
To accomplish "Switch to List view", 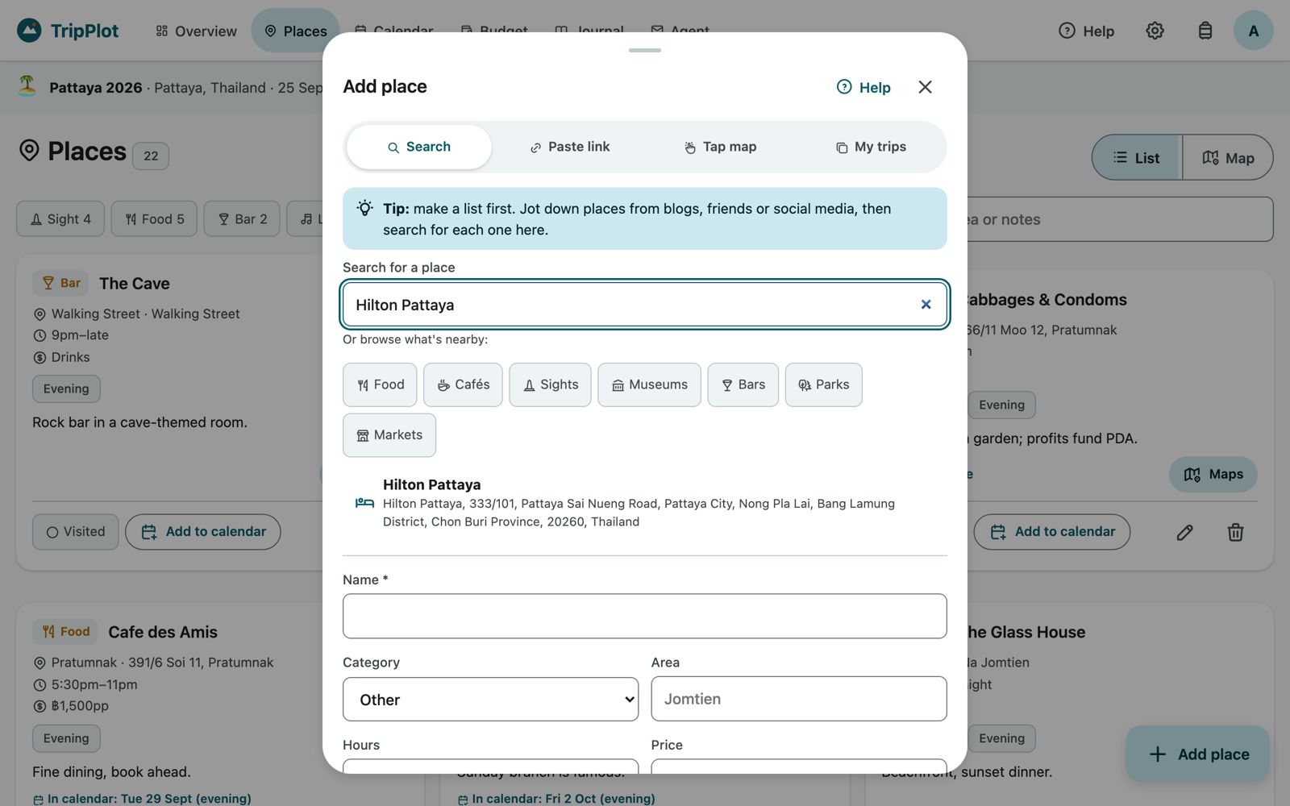I will coord(1137,157).
